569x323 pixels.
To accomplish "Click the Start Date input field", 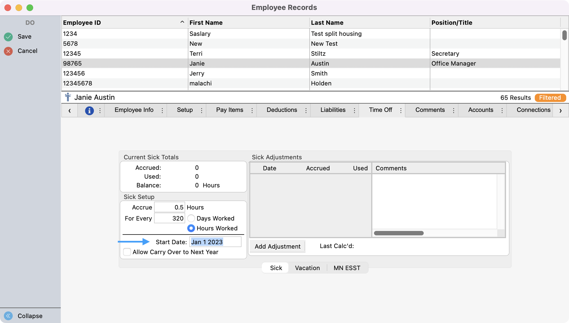I will (x=215, y=242).
